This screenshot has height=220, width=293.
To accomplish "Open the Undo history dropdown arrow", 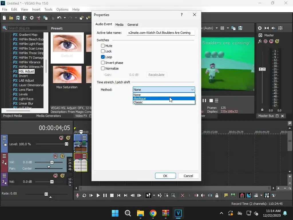I will coord(65,18).
